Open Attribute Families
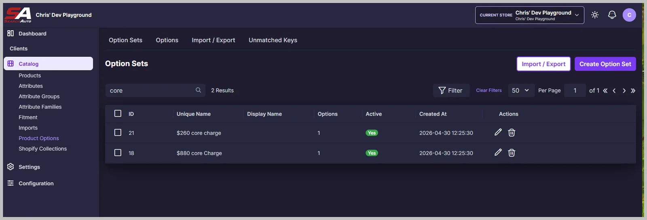Image resolution: width=647 pixels, height=220 pixels. coord(40,107)
